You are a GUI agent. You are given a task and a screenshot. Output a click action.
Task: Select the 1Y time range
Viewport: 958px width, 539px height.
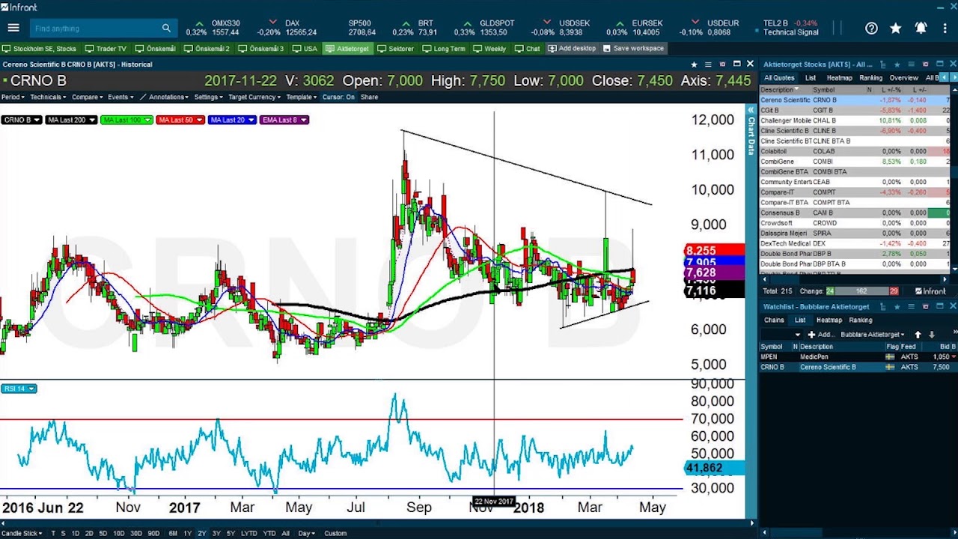pyautogui.click(x=188, y=533)
